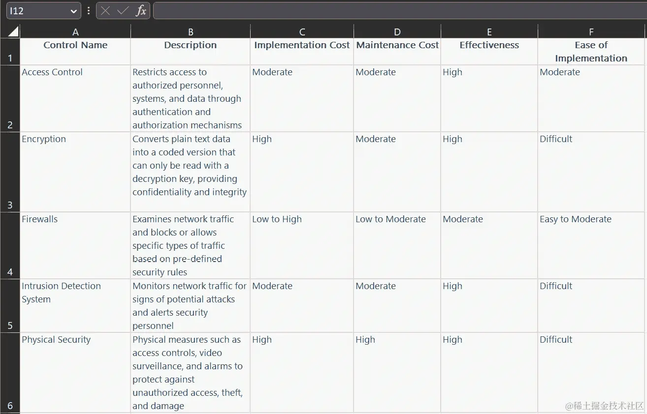Select Physical Security's Implementation Cost 'High' cell
This screenshot has height=414, width=647.
(x=302, y=373)
